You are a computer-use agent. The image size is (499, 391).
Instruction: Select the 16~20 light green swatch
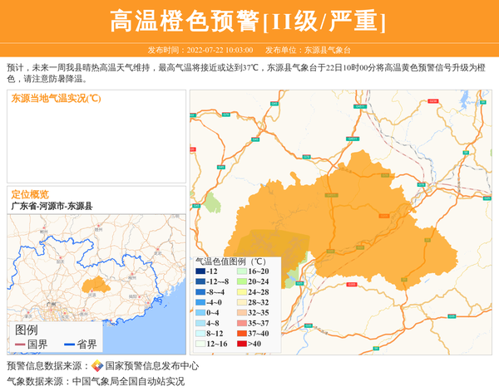coord(241,271)
